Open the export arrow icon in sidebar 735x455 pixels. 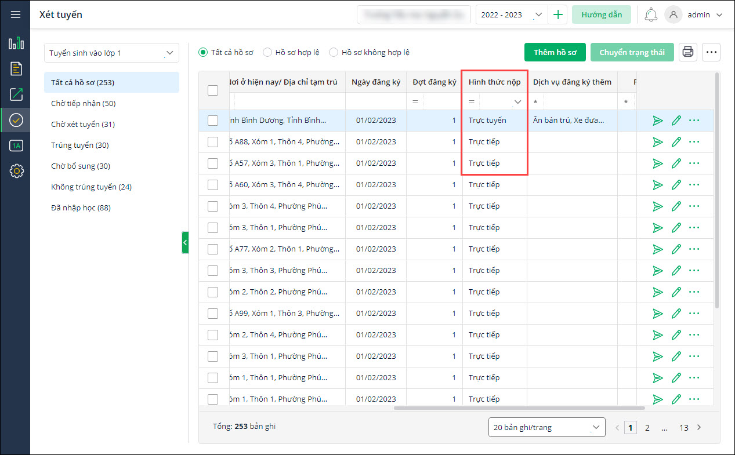click(16, 94)
